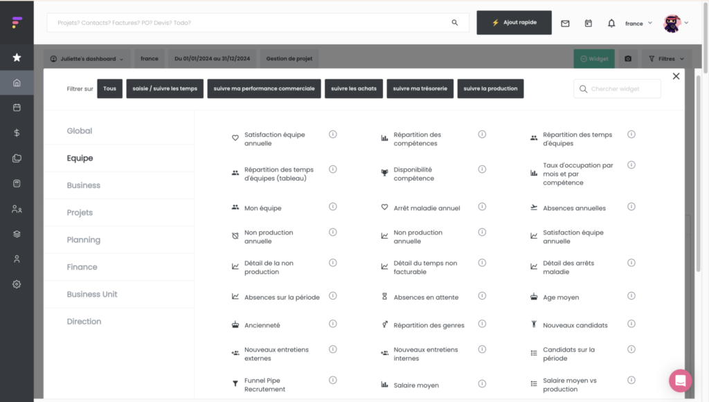Screen dimensions: 709x402
Task: Open the mail envelope icon in header
Action: (565, 24)
